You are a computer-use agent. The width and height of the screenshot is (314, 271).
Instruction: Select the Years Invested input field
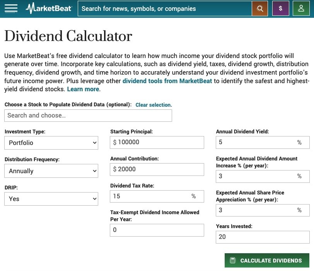262,237
